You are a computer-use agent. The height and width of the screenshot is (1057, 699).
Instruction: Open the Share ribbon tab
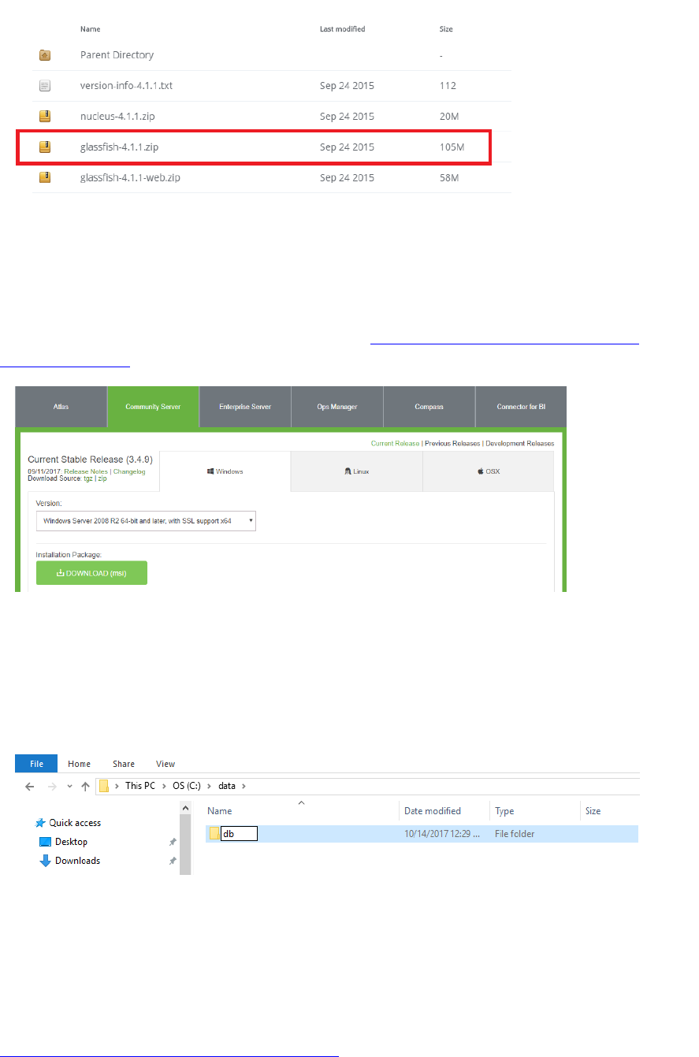tap(124, 764)
